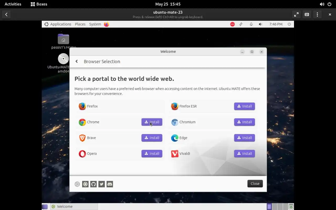Click the 'Vivaldi' browser name label
This screenshot has width=336, height=210.
pos(185,154)
